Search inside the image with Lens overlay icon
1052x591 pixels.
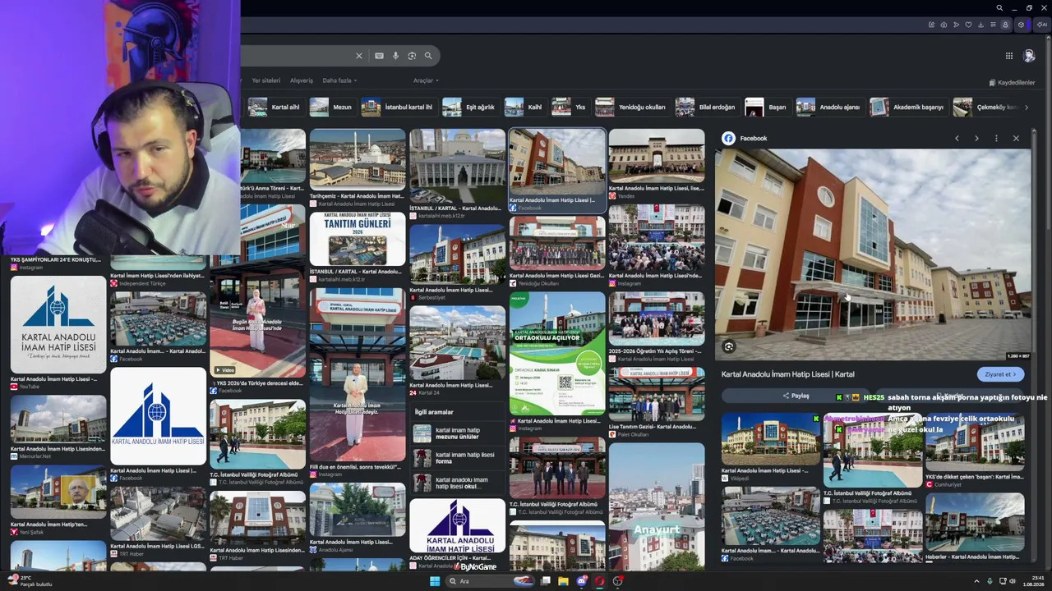[x=728, y=346]
